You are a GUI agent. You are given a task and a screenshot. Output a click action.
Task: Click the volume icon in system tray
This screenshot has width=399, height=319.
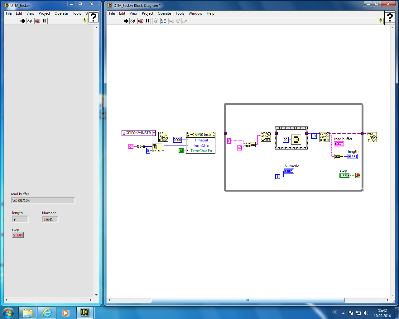click(366, 313)
